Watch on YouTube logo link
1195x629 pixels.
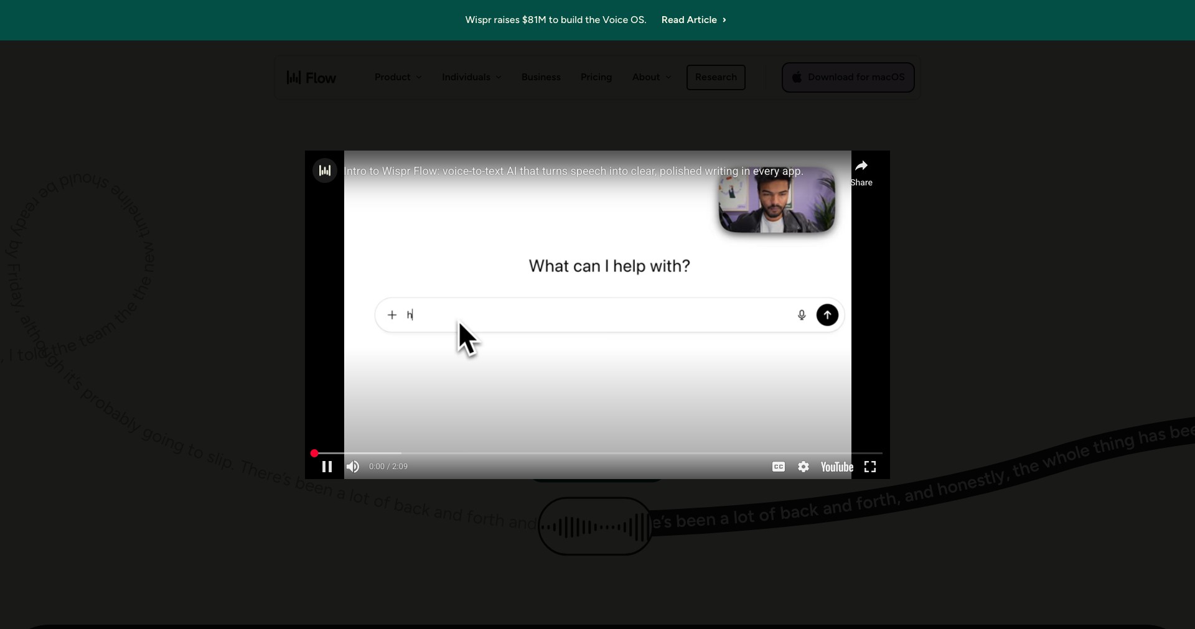coord(837,467)
